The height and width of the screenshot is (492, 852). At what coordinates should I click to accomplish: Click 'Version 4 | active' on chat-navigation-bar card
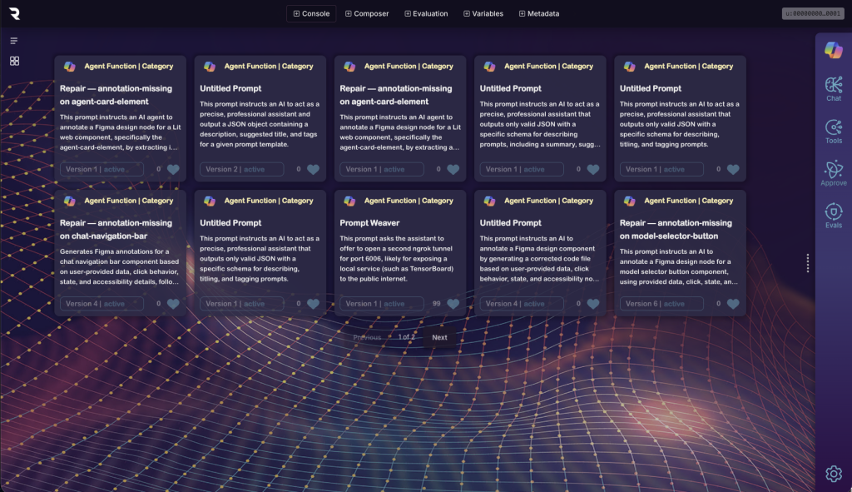(102, 304)
